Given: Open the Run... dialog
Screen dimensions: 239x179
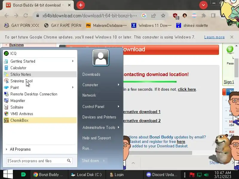Looking at the screenshot, I should 87,148.
